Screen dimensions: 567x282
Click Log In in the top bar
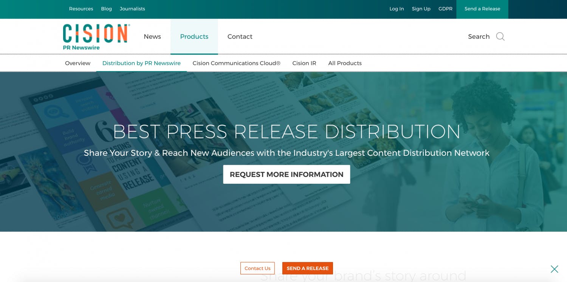397,9
